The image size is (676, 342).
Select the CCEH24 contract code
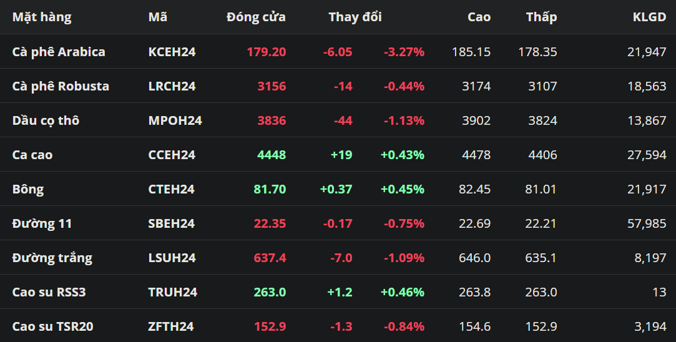click(x=172, y=155)
